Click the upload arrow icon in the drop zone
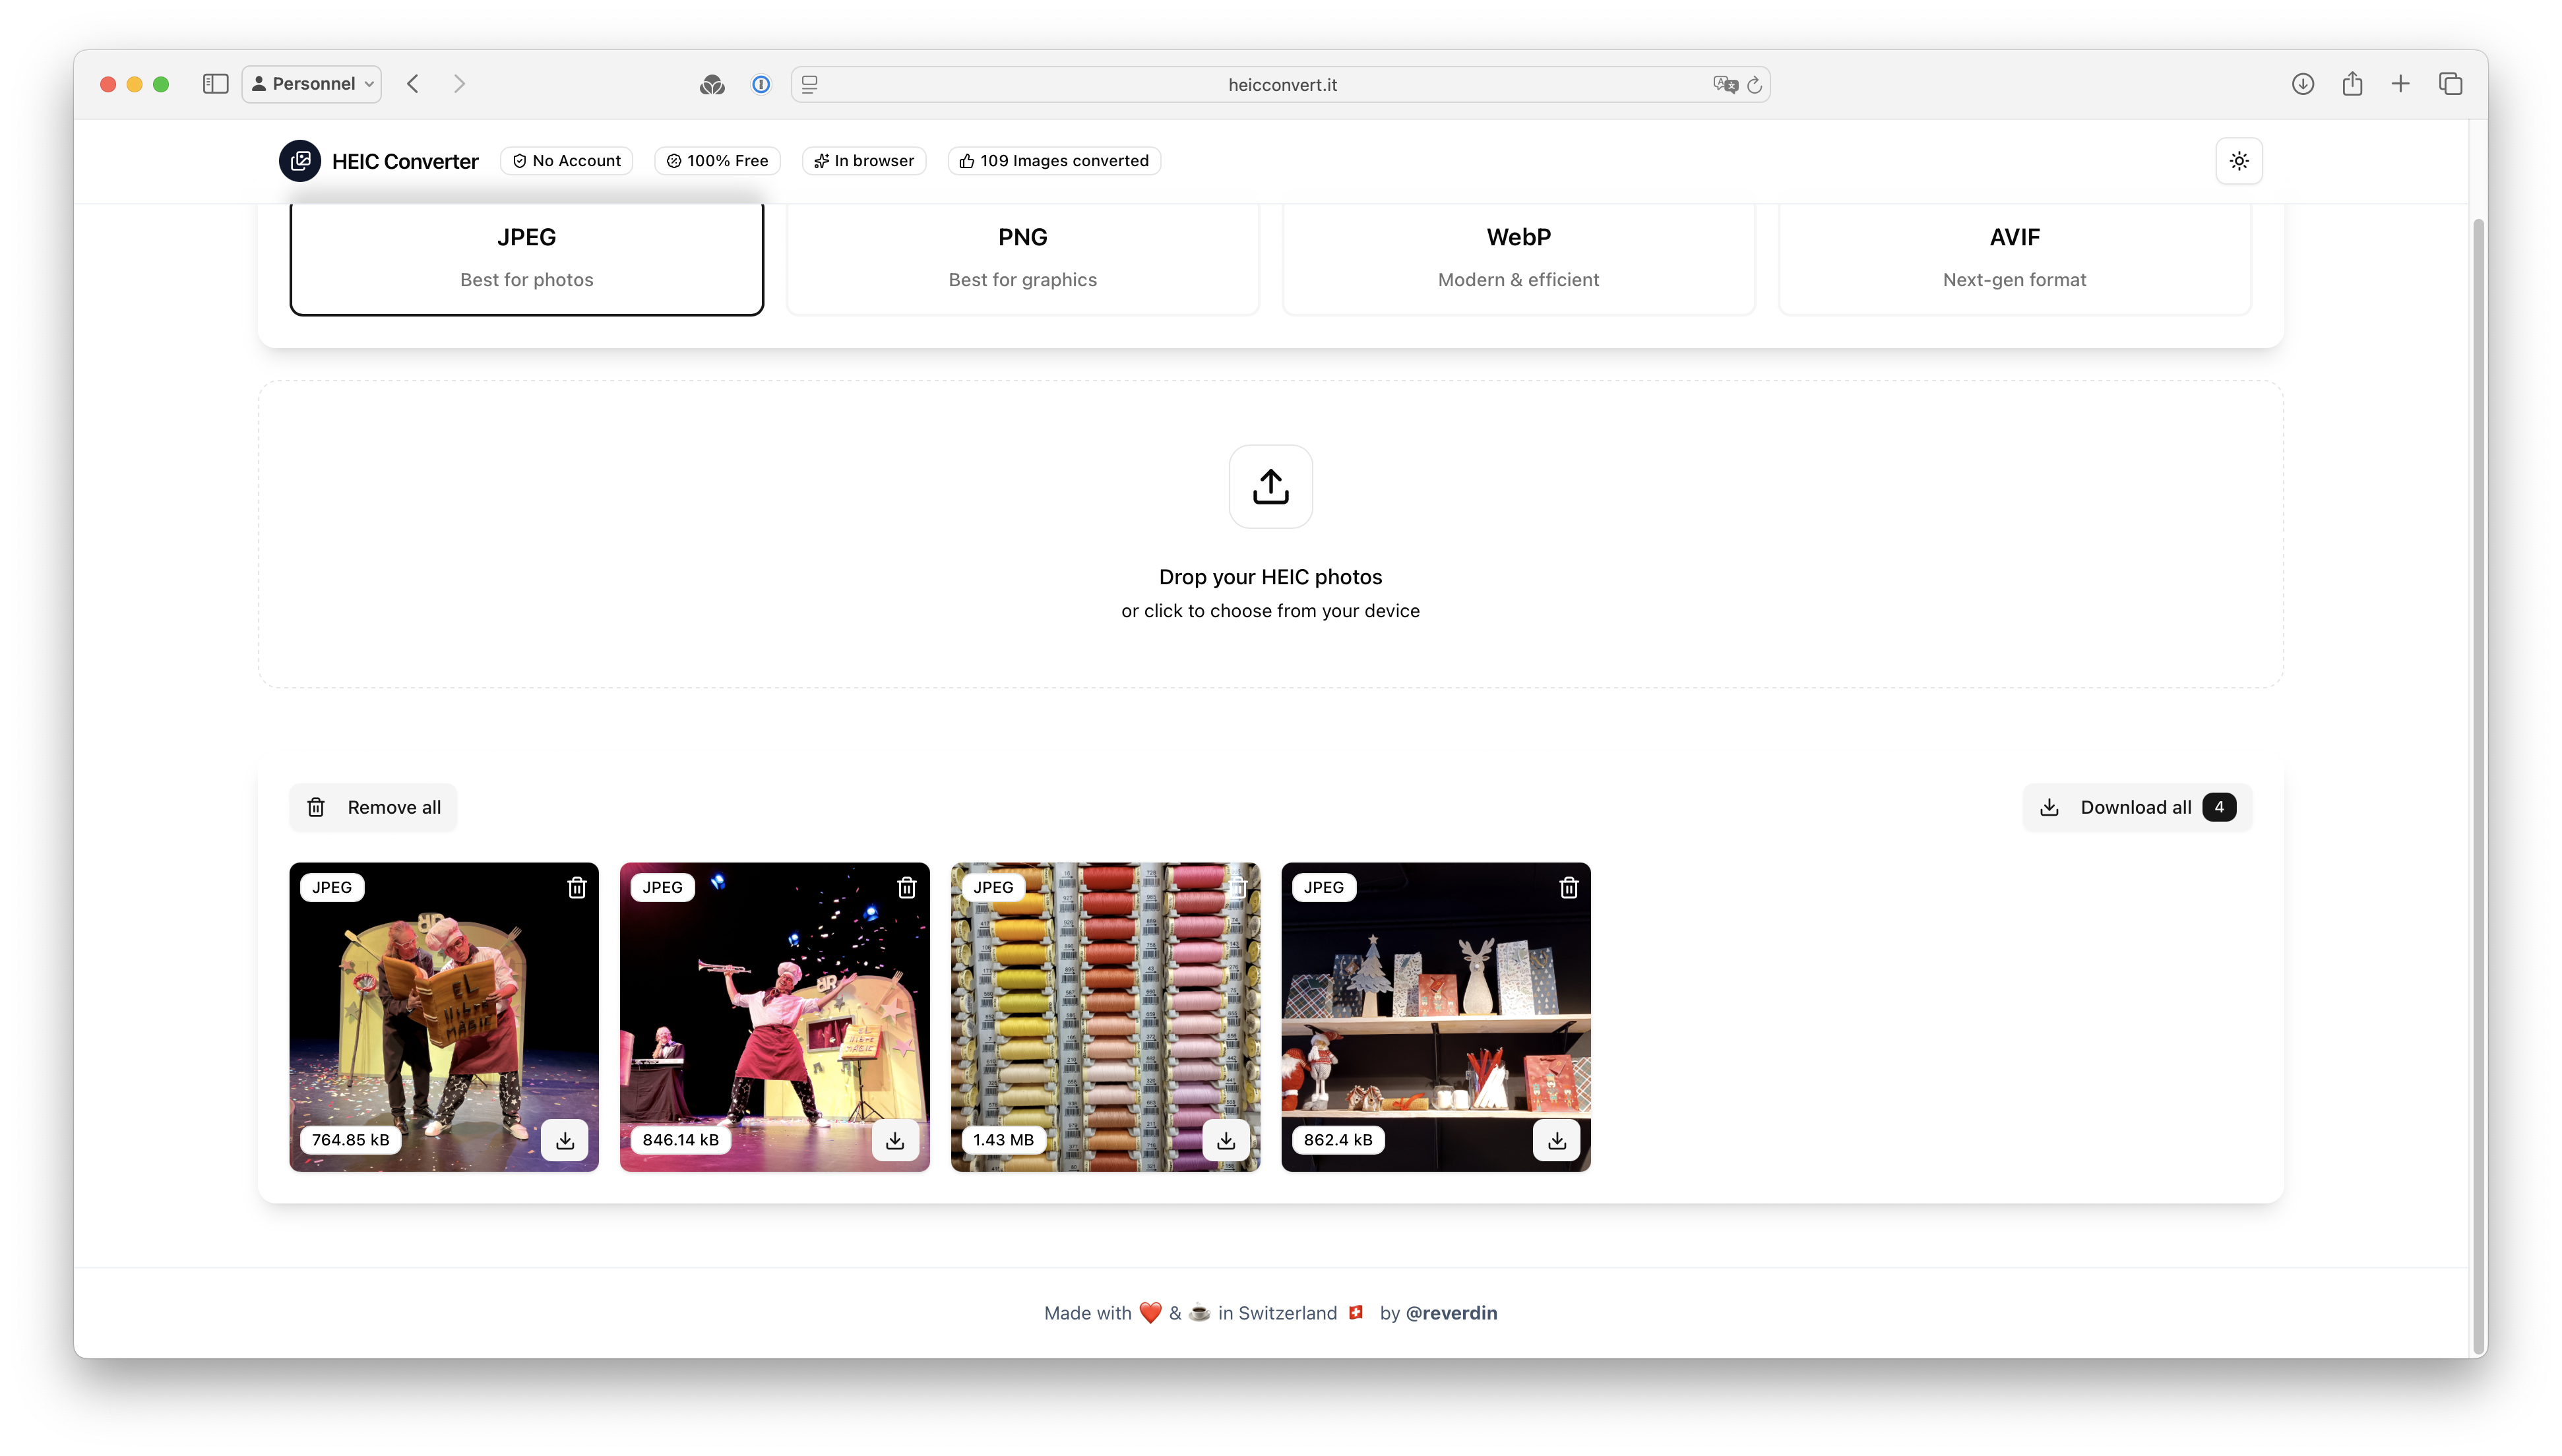 pos(1270,486)
